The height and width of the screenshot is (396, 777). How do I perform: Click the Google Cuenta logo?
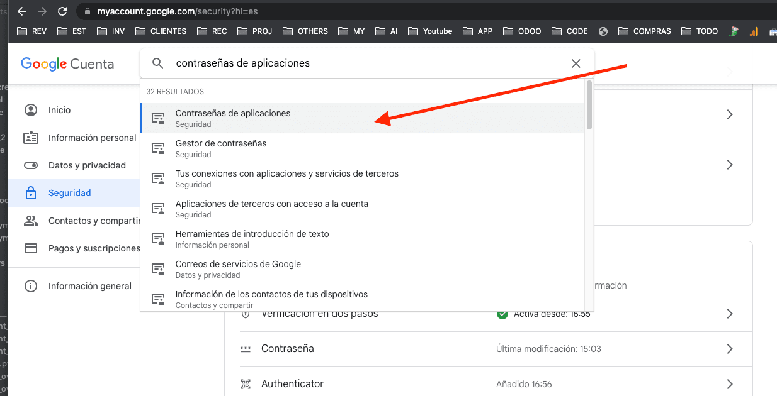[x=67, y=64]
